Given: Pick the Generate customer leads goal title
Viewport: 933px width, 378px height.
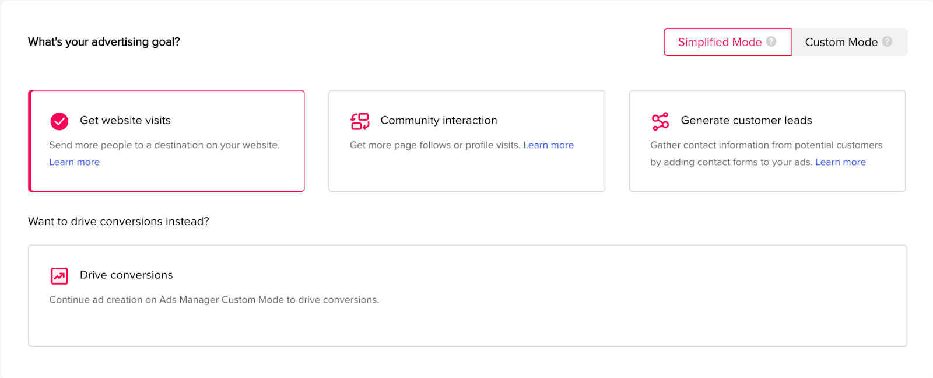Looking at the screenshot, I should [x=746, y=120].
